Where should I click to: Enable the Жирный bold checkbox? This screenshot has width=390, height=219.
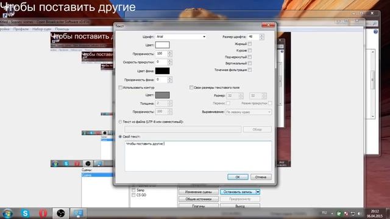[x=250, y=44]
